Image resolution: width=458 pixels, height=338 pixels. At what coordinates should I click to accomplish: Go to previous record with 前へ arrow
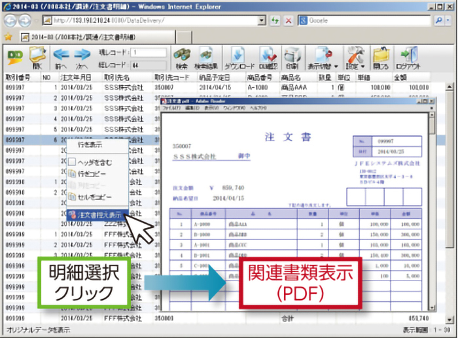tap(62, 54)
